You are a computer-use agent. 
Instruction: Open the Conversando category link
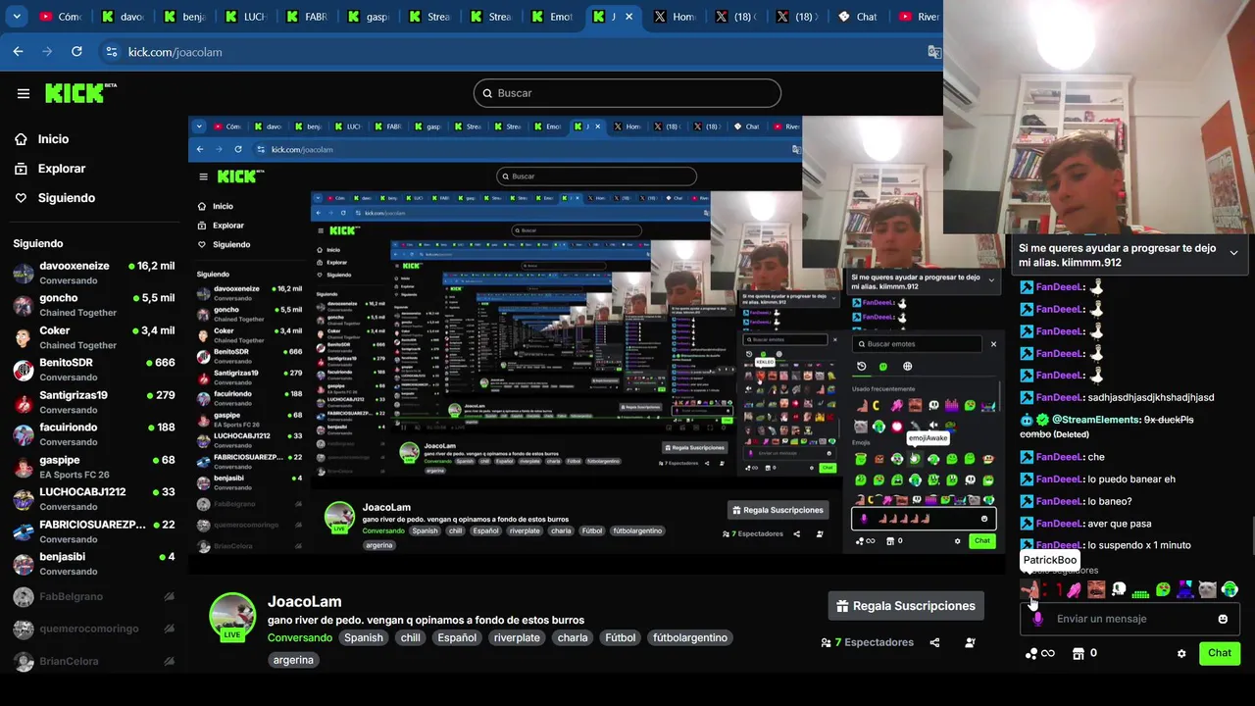[x=300, y=637]
